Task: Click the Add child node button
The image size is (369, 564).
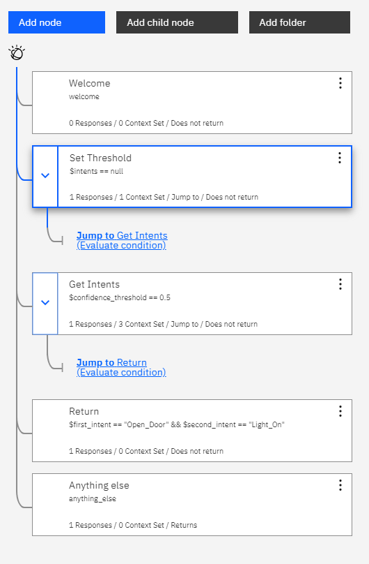Action: coord(177,22)
